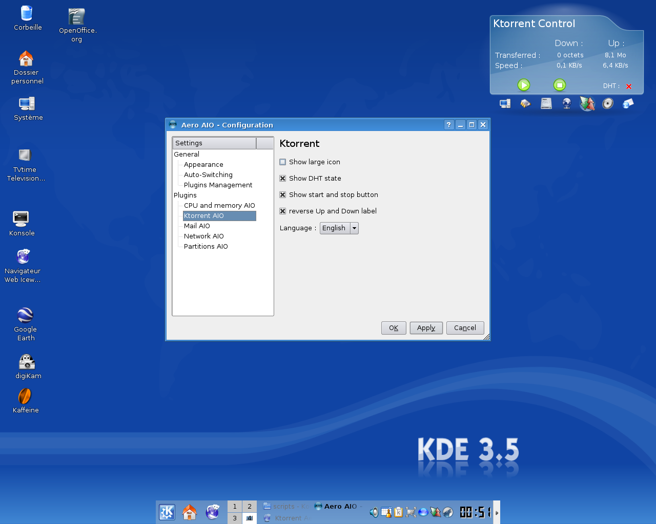The width and height of the screenshot is (656, 524).
Task: Select the CD disc icon in Aero AIO
Action: click(608, 104)
